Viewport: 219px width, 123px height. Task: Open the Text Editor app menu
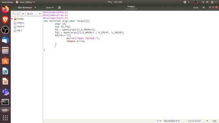click(25, 2)
